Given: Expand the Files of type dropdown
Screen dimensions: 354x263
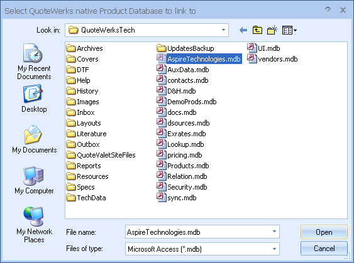Looking at the screenshot, I should coord(274,249).
